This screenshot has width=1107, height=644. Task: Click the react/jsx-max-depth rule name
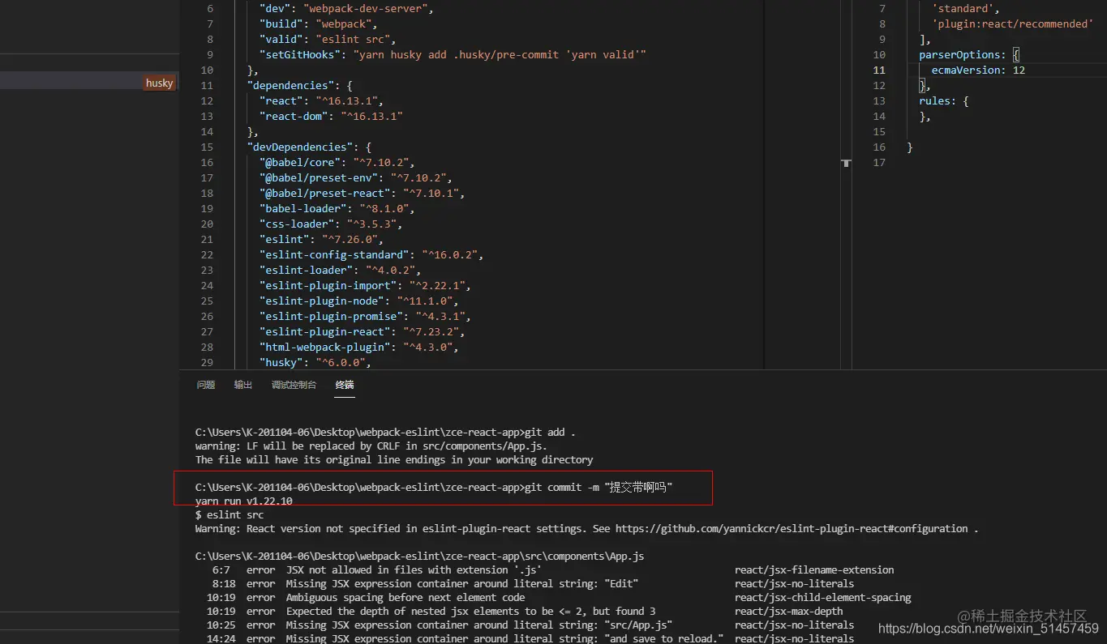pyautogui.click(x=788, y=611)
